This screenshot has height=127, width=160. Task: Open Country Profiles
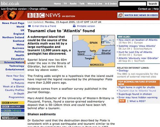pyautogui.click(x=15, y=90)
